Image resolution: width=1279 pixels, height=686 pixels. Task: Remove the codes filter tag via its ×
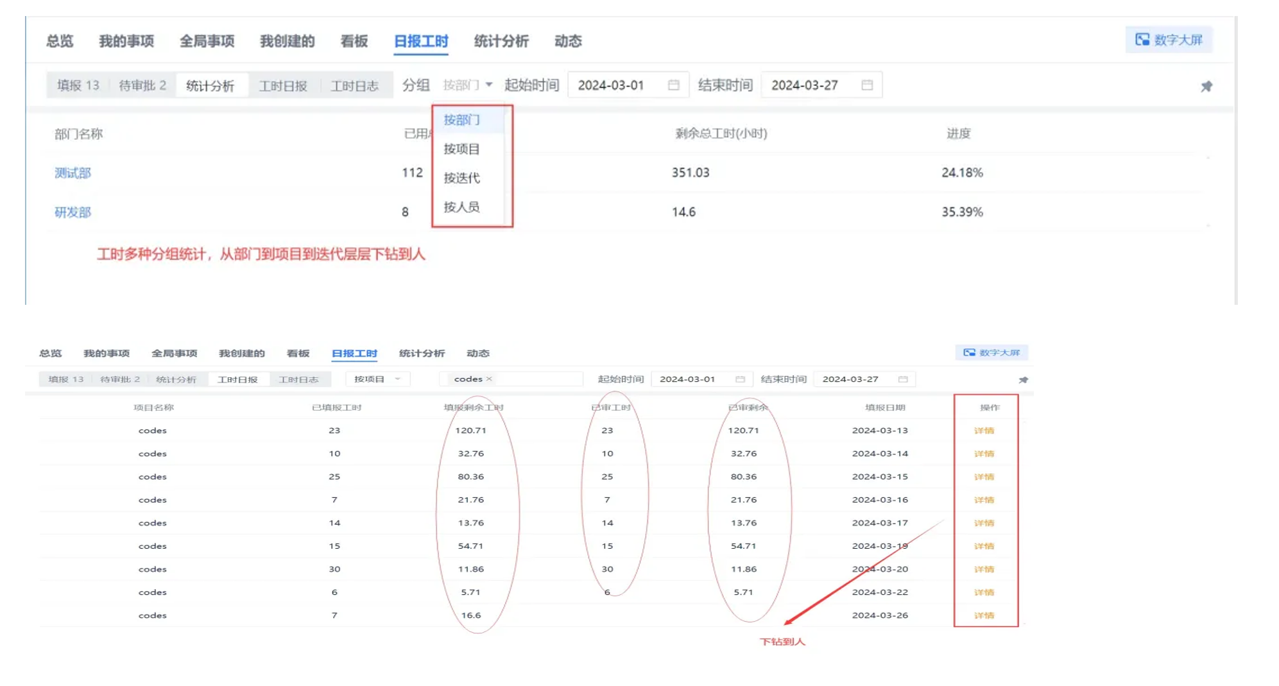pyautogui.click(x=489, y=379)
